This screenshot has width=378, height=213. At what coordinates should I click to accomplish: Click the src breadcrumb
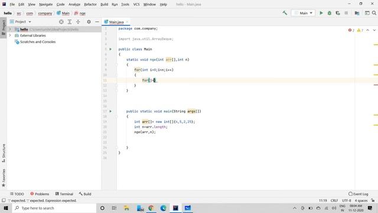[x=19, y=13]
